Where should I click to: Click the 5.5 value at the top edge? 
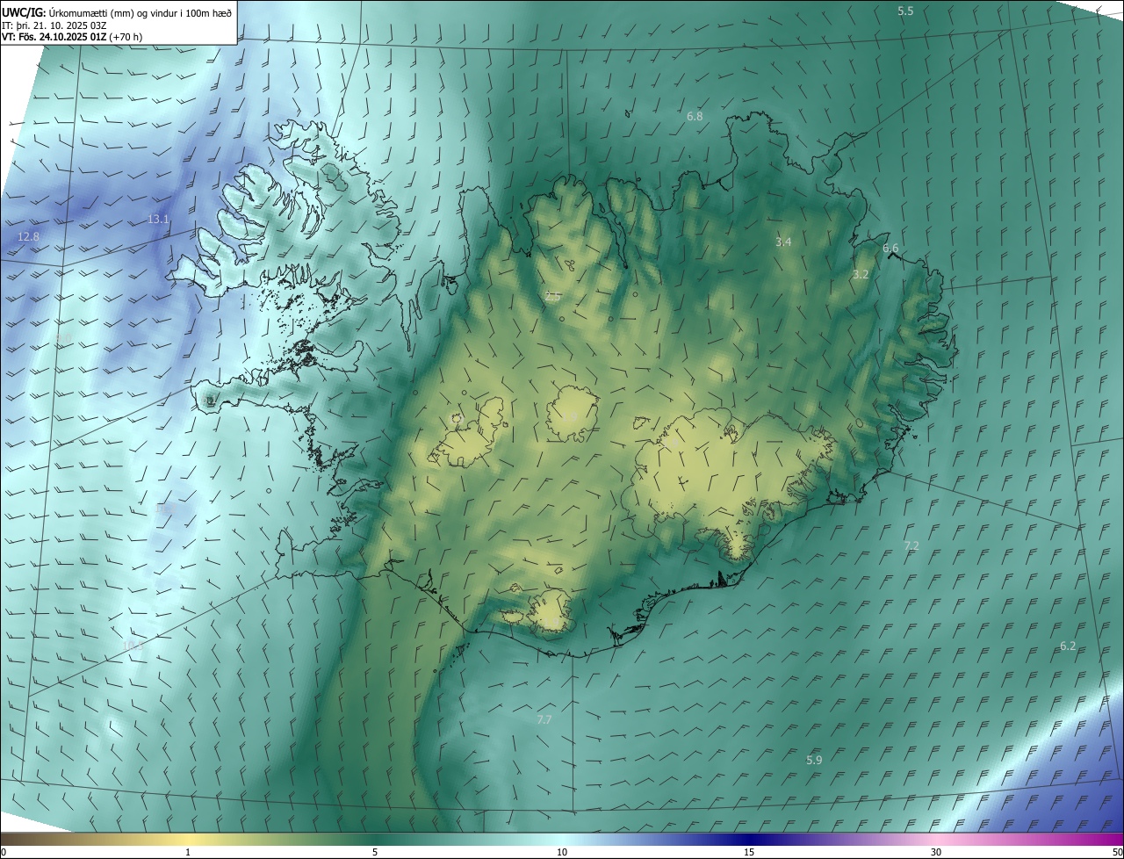(905, 11)
